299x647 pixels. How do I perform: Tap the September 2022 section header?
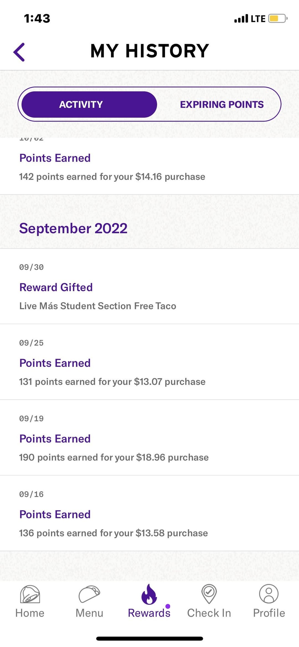point(73,229)
